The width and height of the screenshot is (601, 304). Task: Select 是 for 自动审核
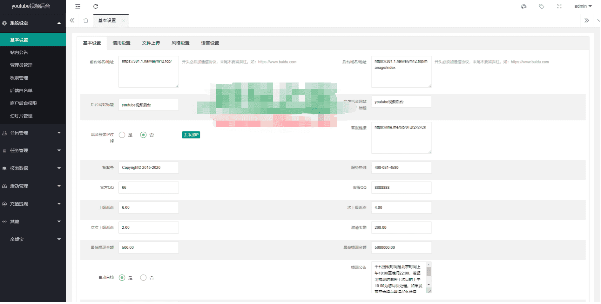coord(122,278)
